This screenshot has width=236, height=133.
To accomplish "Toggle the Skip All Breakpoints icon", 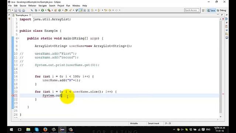I will coord(32,10).
